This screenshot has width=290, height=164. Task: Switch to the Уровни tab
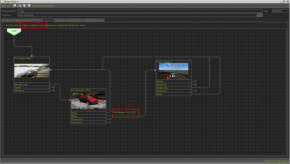38,20
